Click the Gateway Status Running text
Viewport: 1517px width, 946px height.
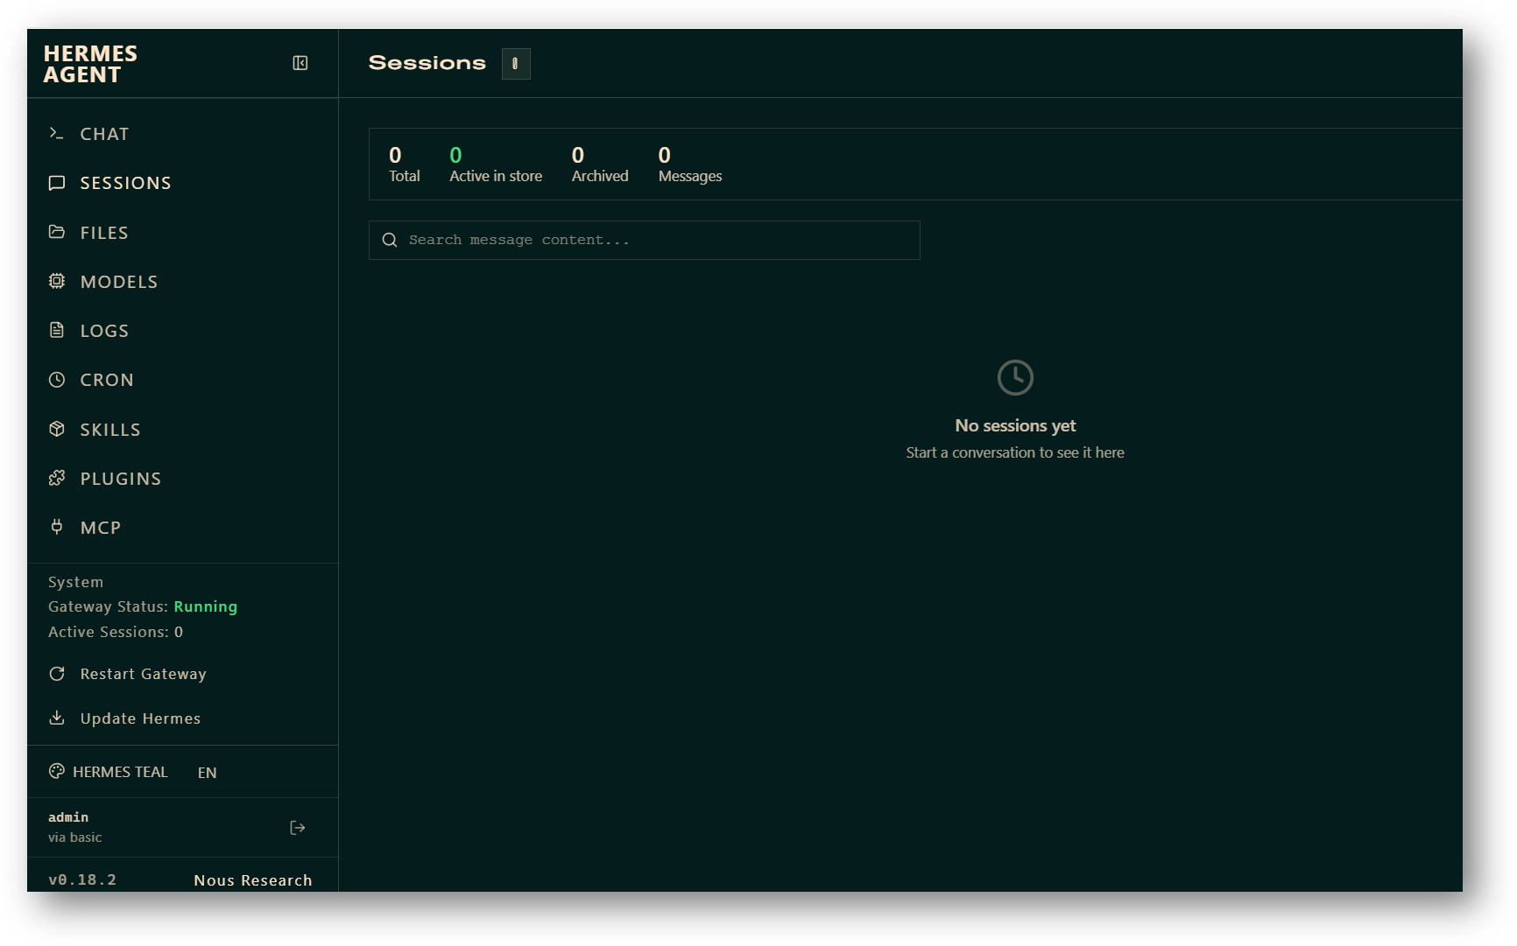pos(143,606)
